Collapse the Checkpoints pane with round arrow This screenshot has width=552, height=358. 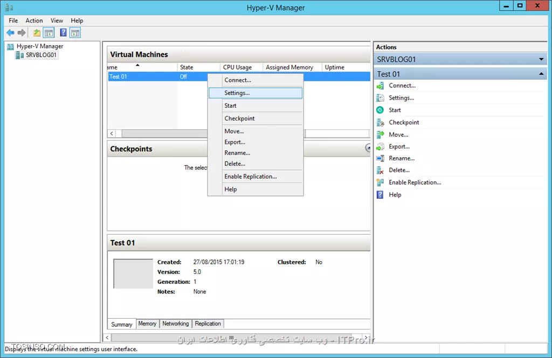(x=368, y=148)
